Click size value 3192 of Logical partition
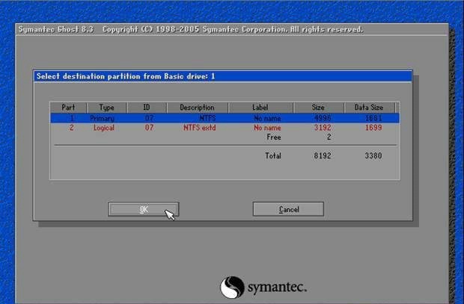 click(323, 128)
